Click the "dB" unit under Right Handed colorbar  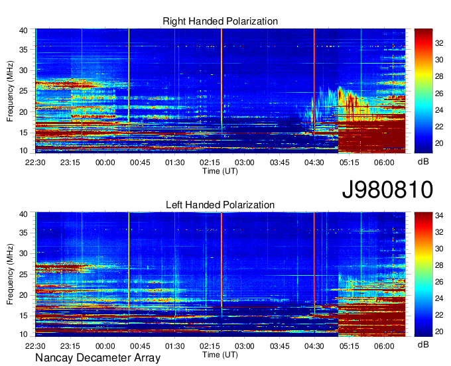coord(423,162)
